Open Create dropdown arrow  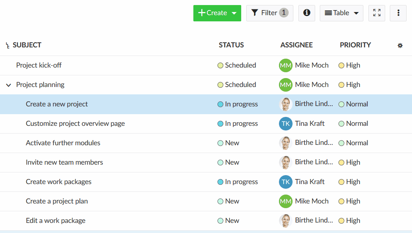(x=234, y=13)
